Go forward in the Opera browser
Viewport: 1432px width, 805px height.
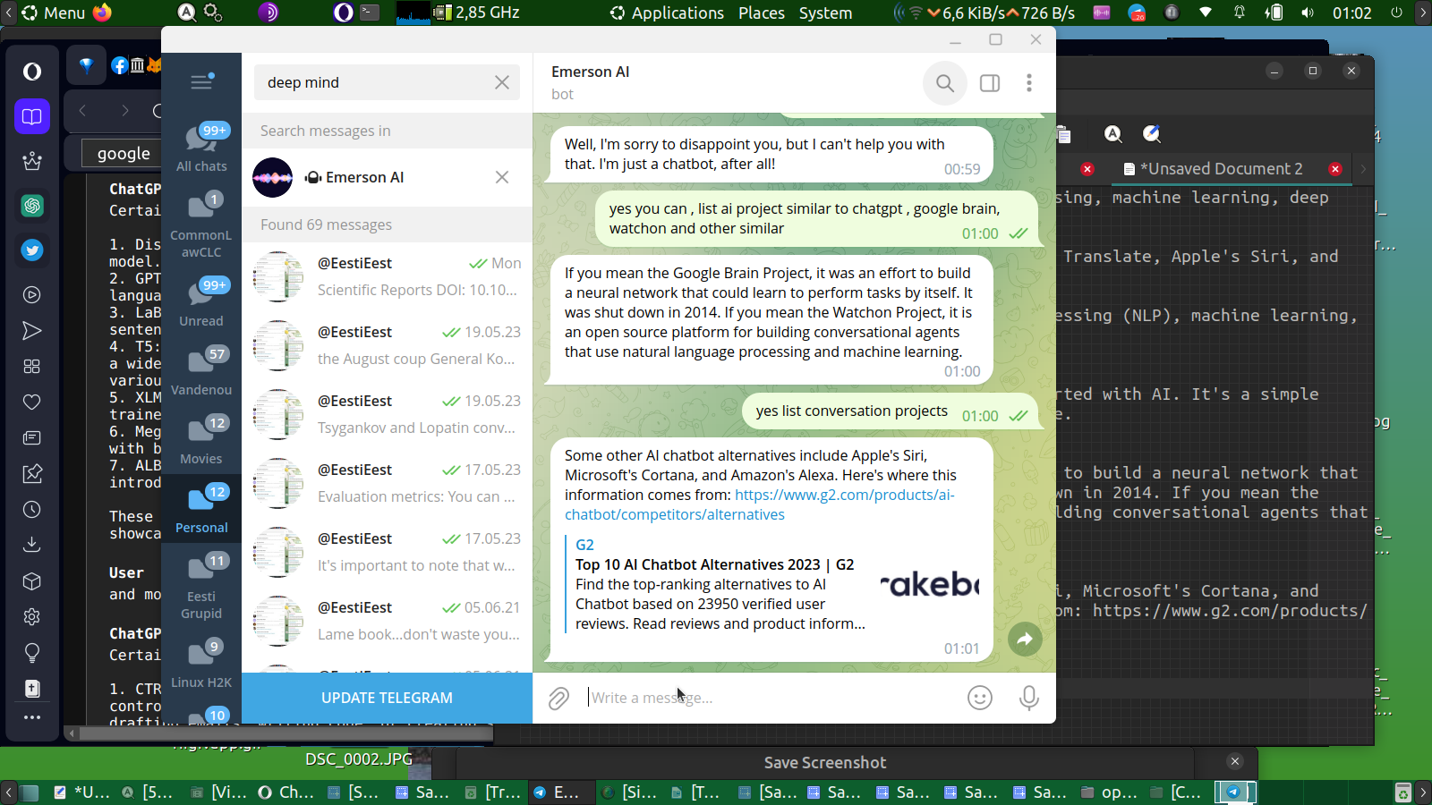coord(125,111)
